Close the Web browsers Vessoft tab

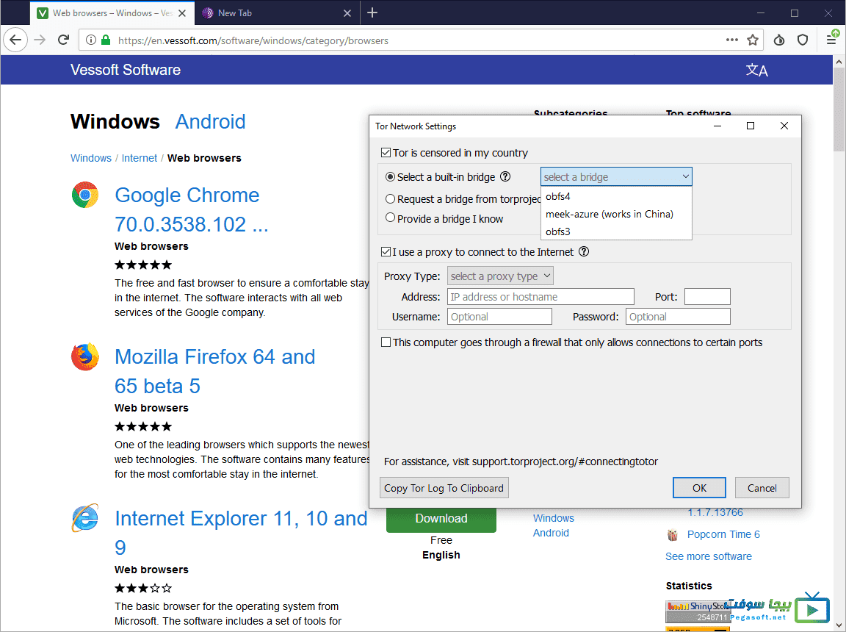point(182,13)
